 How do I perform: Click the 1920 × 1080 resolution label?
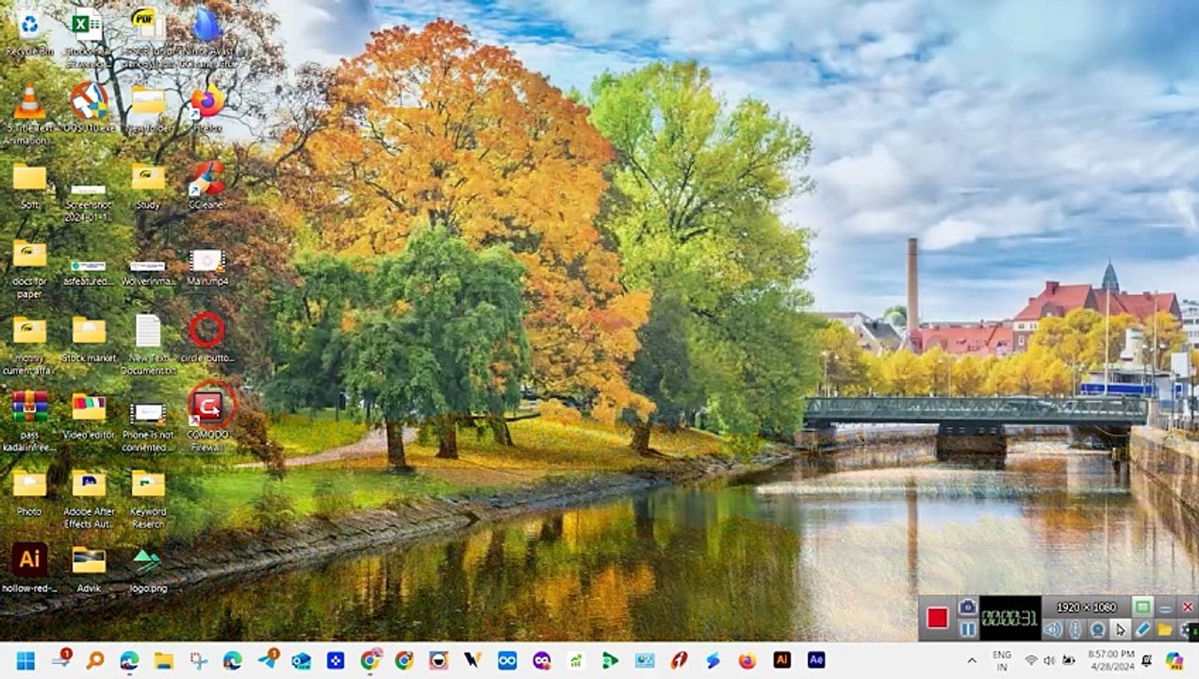1086,607
